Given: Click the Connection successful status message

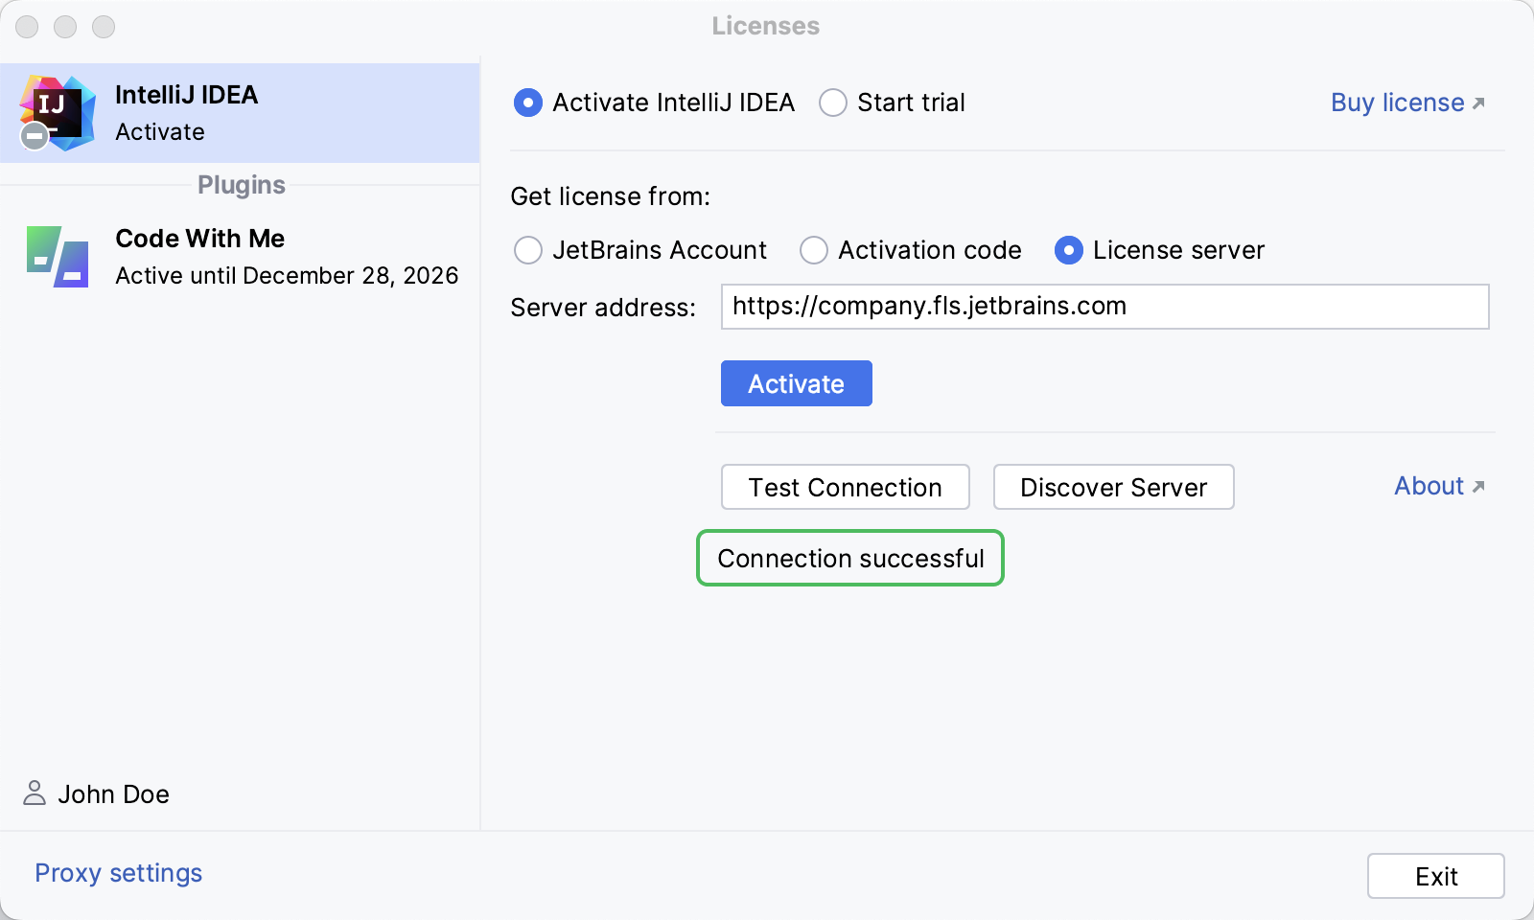Looking at the screenshot, I should 850,558.
